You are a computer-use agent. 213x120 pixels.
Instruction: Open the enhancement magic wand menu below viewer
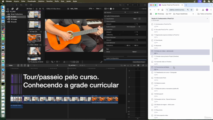point(53,62)
